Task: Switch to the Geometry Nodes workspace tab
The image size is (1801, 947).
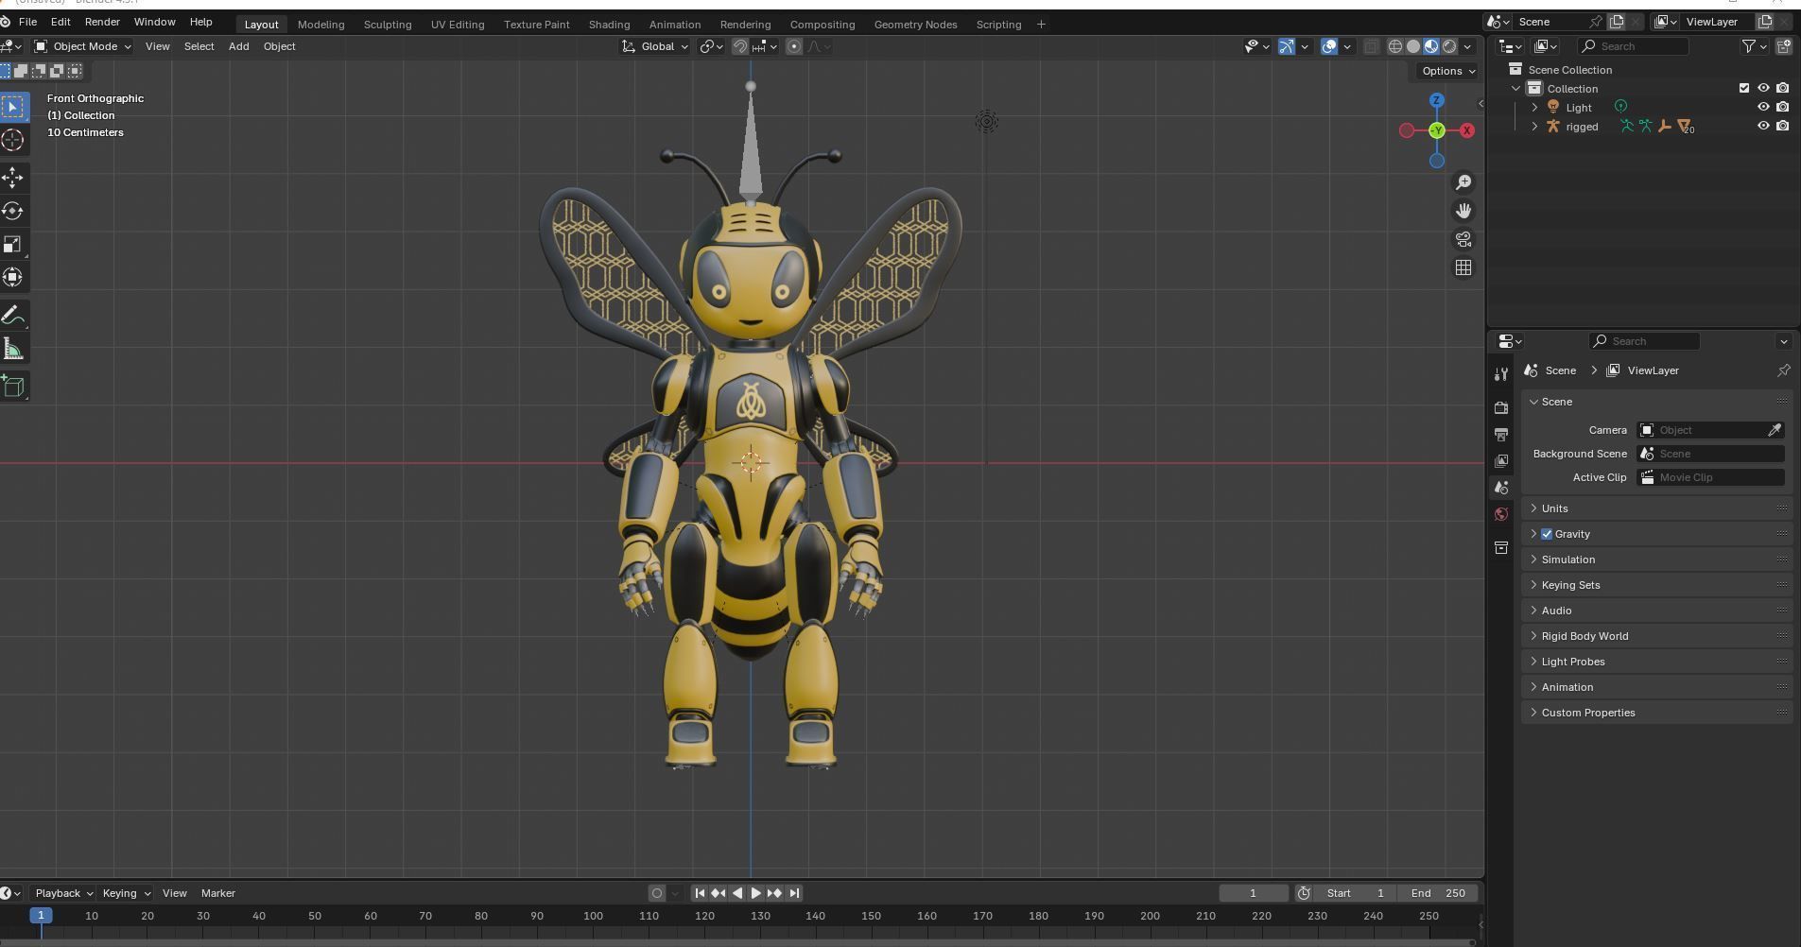Action: (x=915, y=25)
